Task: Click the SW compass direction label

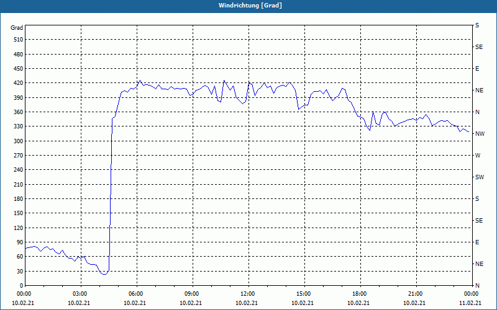Action: (480, 177)
